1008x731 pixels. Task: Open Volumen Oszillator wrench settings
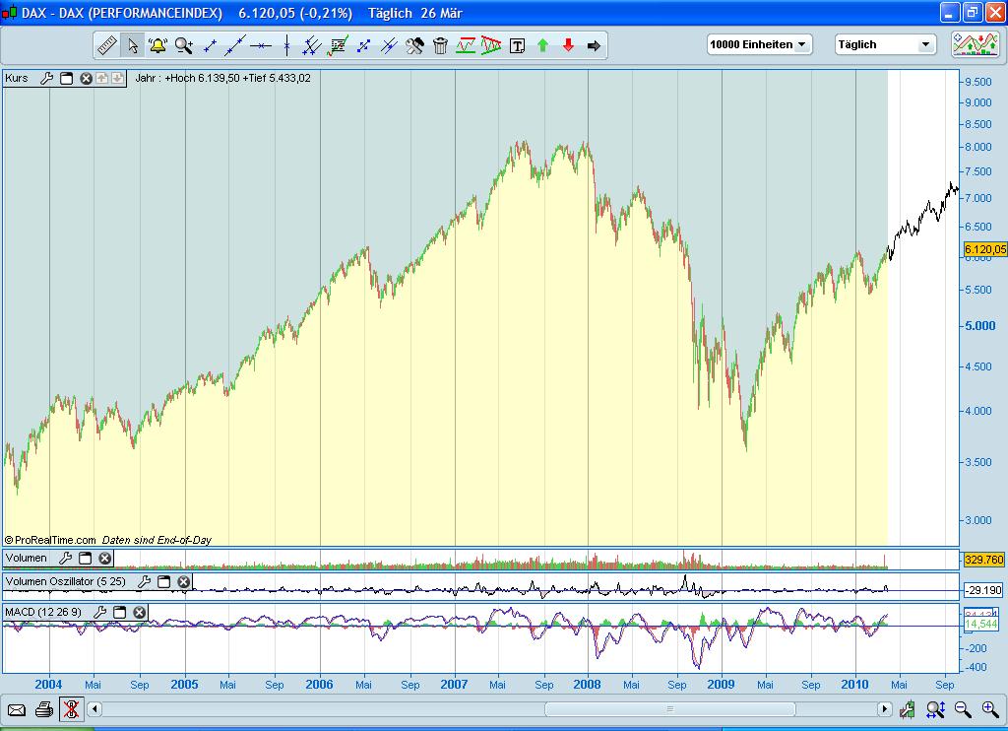click(x=144, y=581)
